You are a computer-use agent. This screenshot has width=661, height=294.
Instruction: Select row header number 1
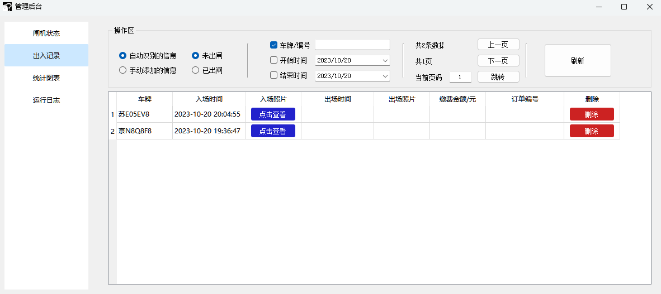[112, 114]
